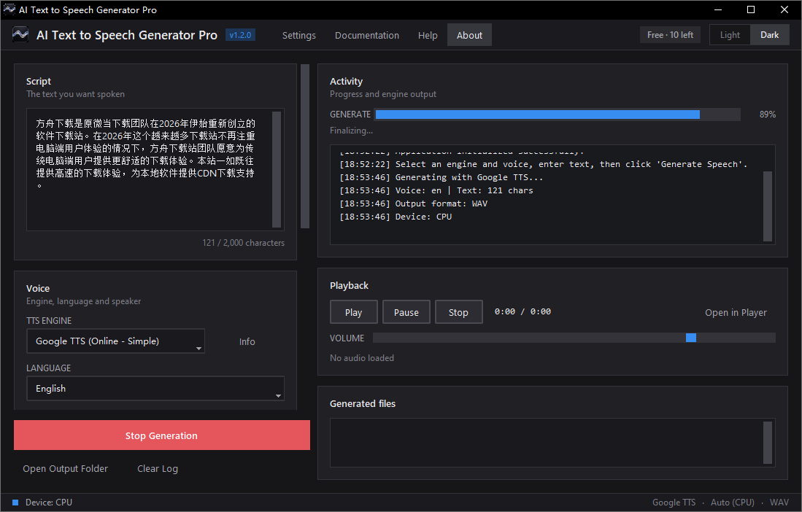This screenshot has width=802, height=512.
Task: Play the generated audio
Action: (x=353, y=312)
